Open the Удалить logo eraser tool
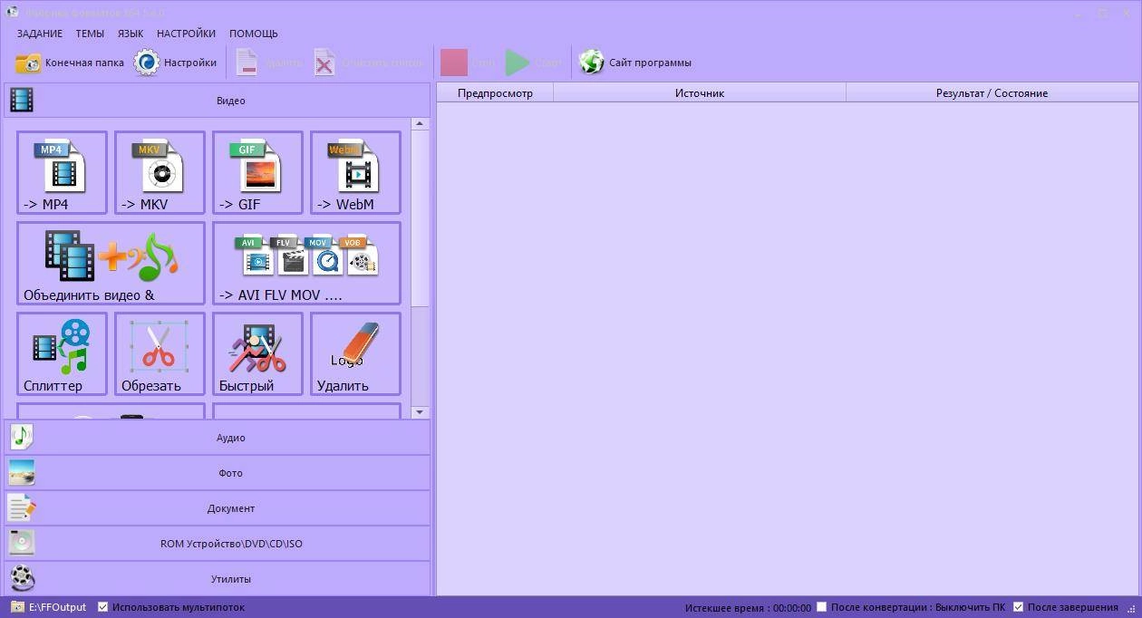This screenshot has height=618, width=1142. click(355, 353)
